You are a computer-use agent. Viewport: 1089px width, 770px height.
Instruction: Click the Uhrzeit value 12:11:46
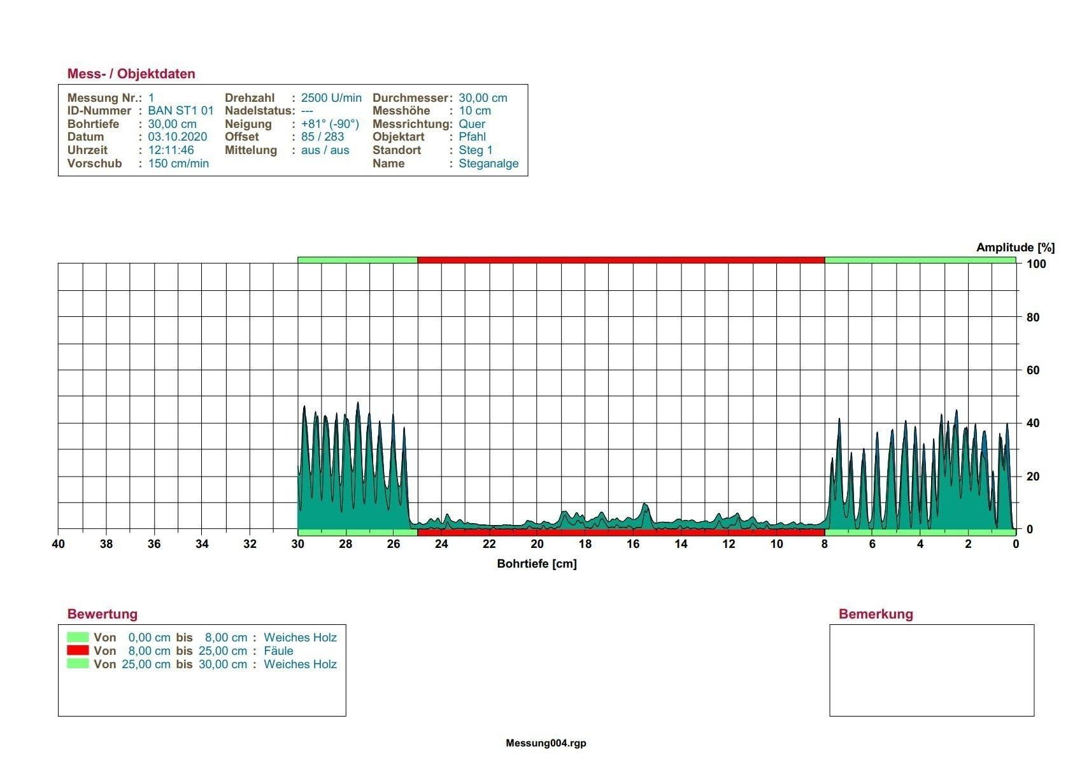(x=171, y=150)
